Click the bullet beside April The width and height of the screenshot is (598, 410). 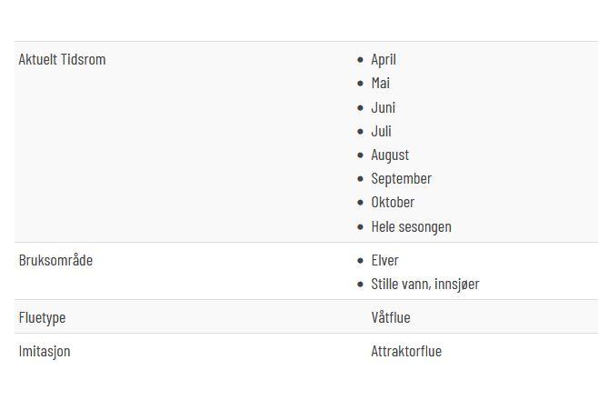pos(361,60)
